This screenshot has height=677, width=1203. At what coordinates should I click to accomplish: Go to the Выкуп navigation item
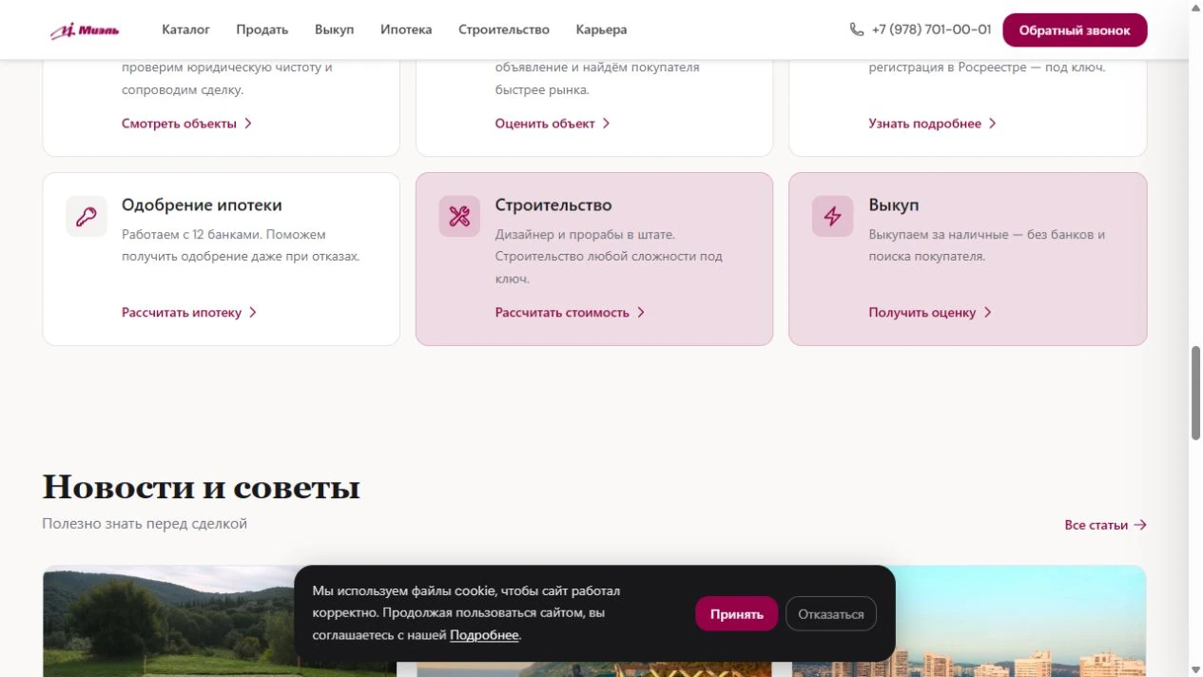pos(334,29)
